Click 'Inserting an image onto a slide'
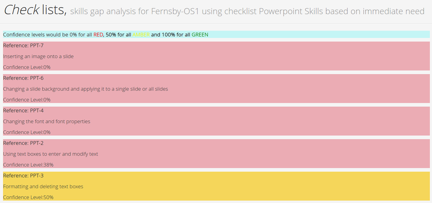The image size is (432, 203). pyautogui.click(x=42, y=56)
